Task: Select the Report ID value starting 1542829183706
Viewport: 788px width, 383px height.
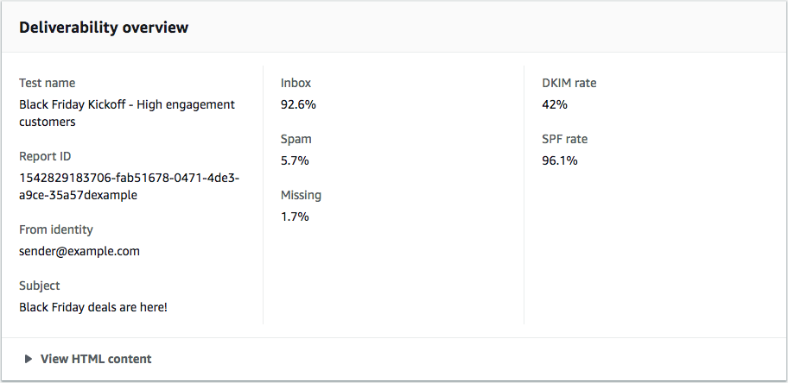Action: 129,186
